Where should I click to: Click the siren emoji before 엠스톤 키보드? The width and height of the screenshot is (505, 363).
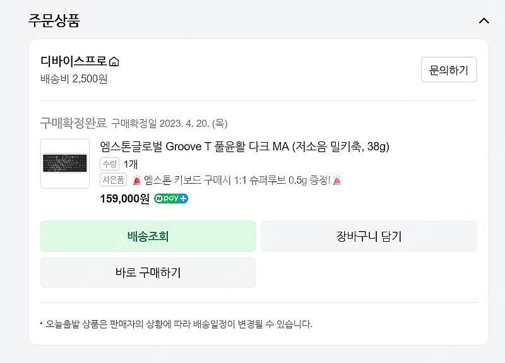point(136,181)
